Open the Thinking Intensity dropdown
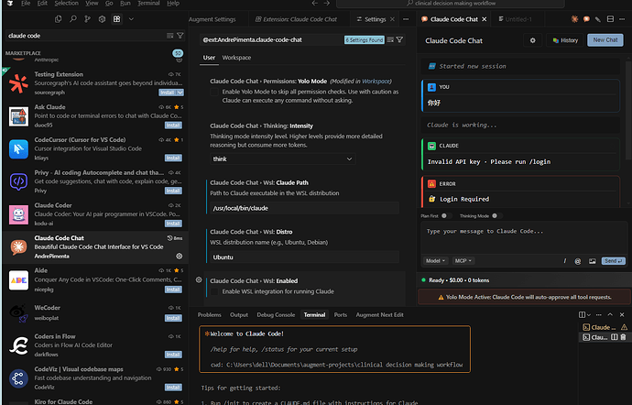The image size is (632, 405). [282, 159]
